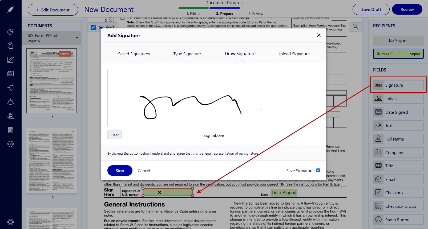The image size is (428, 229).
Task: Clear the drawn signature
Action: pyautogui.click(x=115, y=135)
